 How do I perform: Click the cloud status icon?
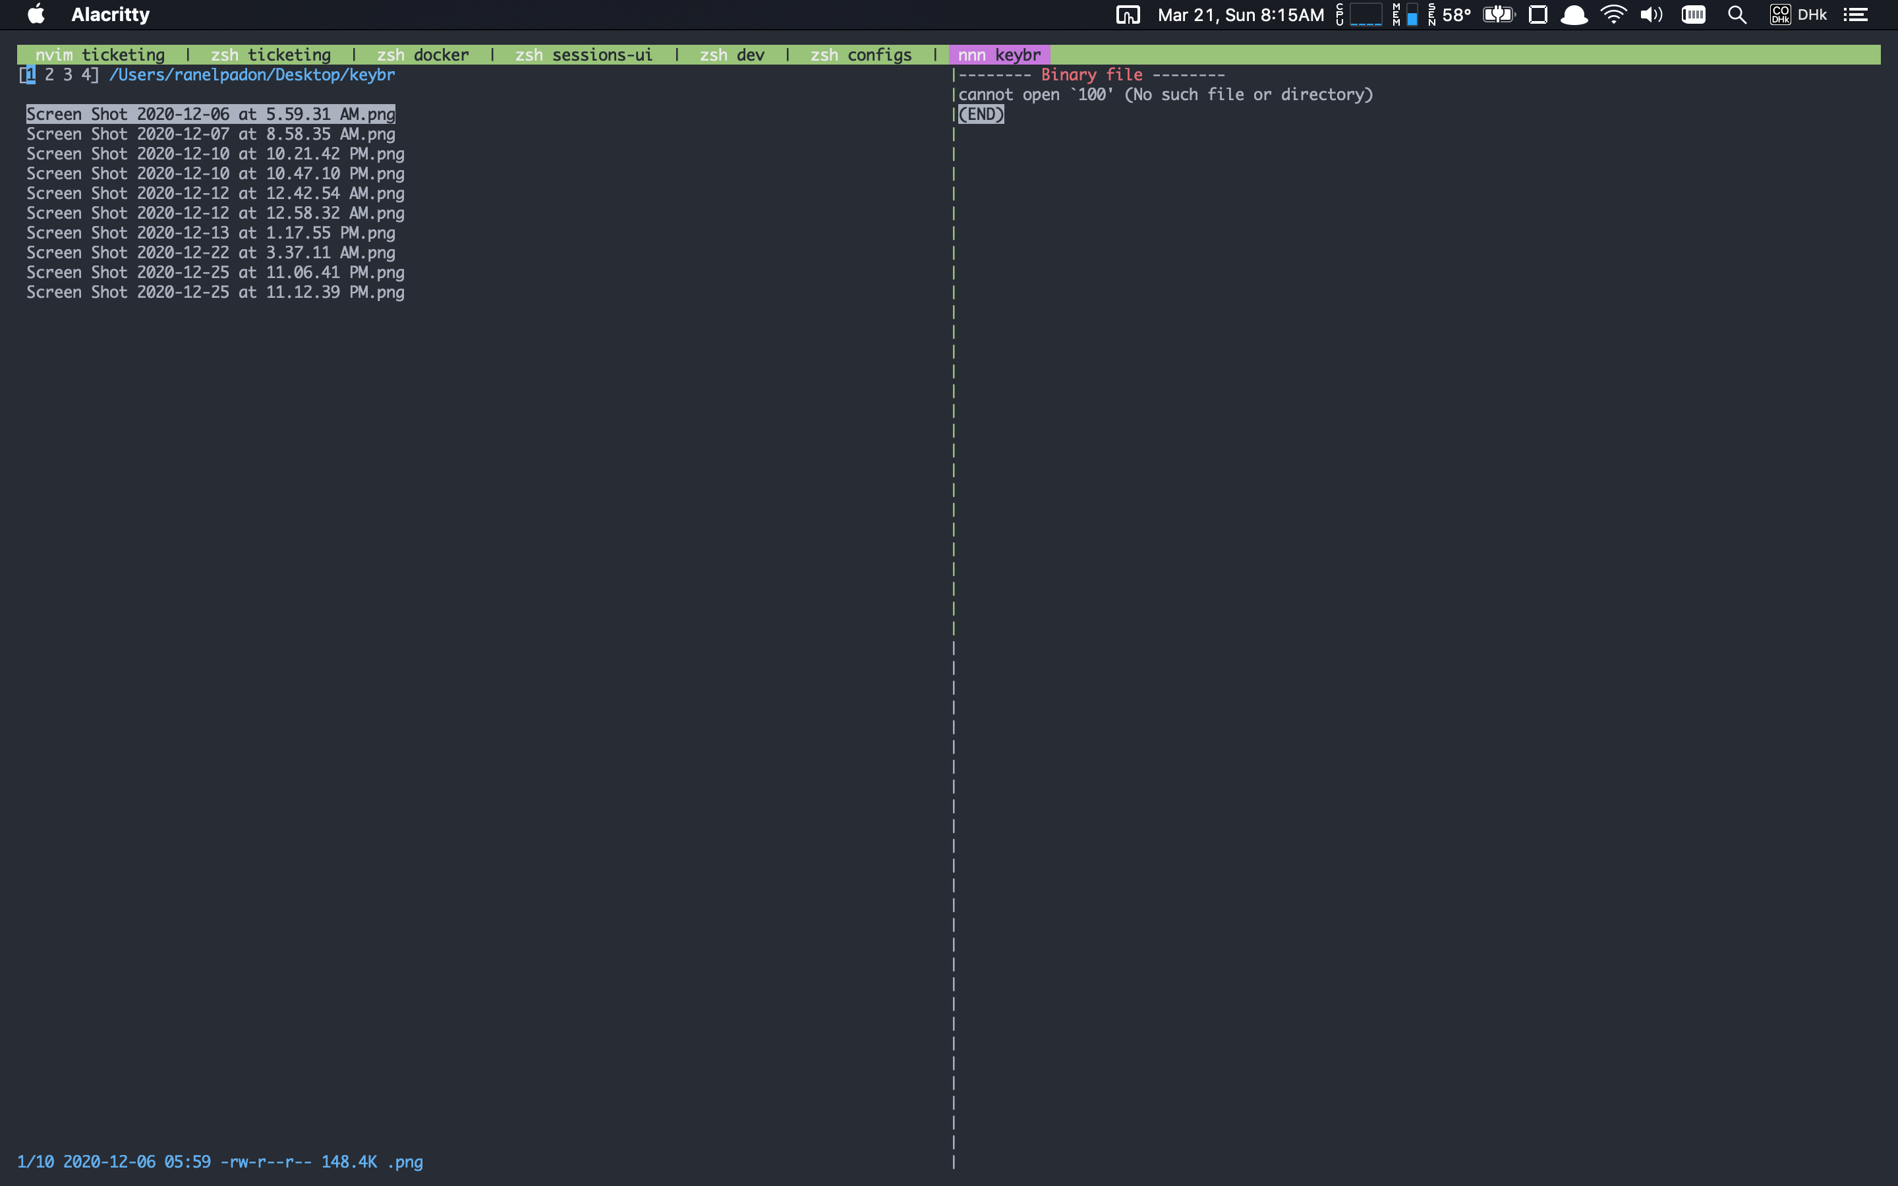coord(1574,14)
